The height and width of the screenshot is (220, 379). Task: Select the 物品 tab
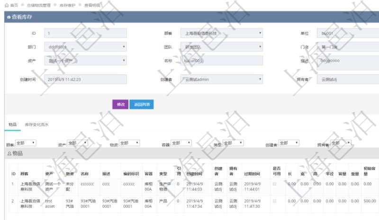pos(12,125)
